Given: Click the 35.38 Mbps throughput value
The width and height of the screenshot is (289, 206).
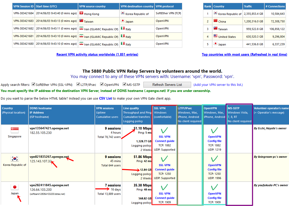Looking at the screenshot, I should point(143,185).
